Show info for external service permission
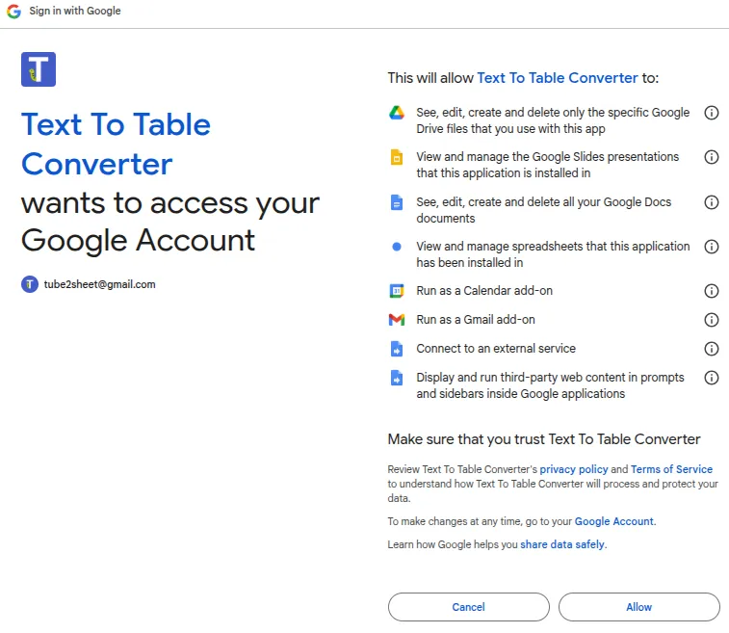Screen dimensions: 729x633 (x=712, y=349)
